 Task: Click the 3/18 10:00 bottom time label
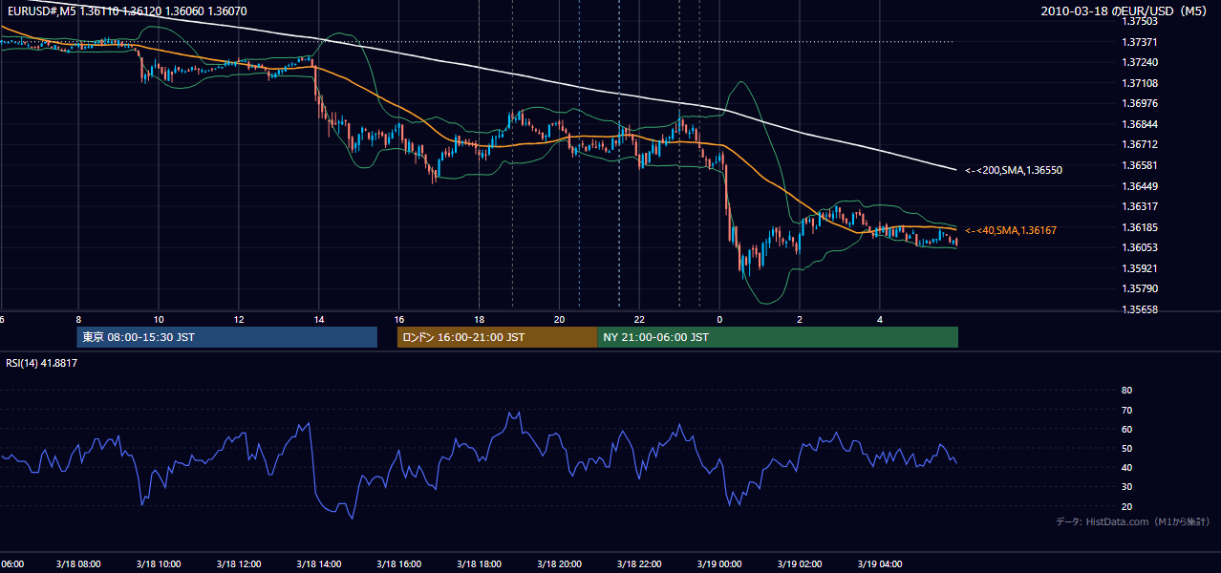click(x=159, y=563)
